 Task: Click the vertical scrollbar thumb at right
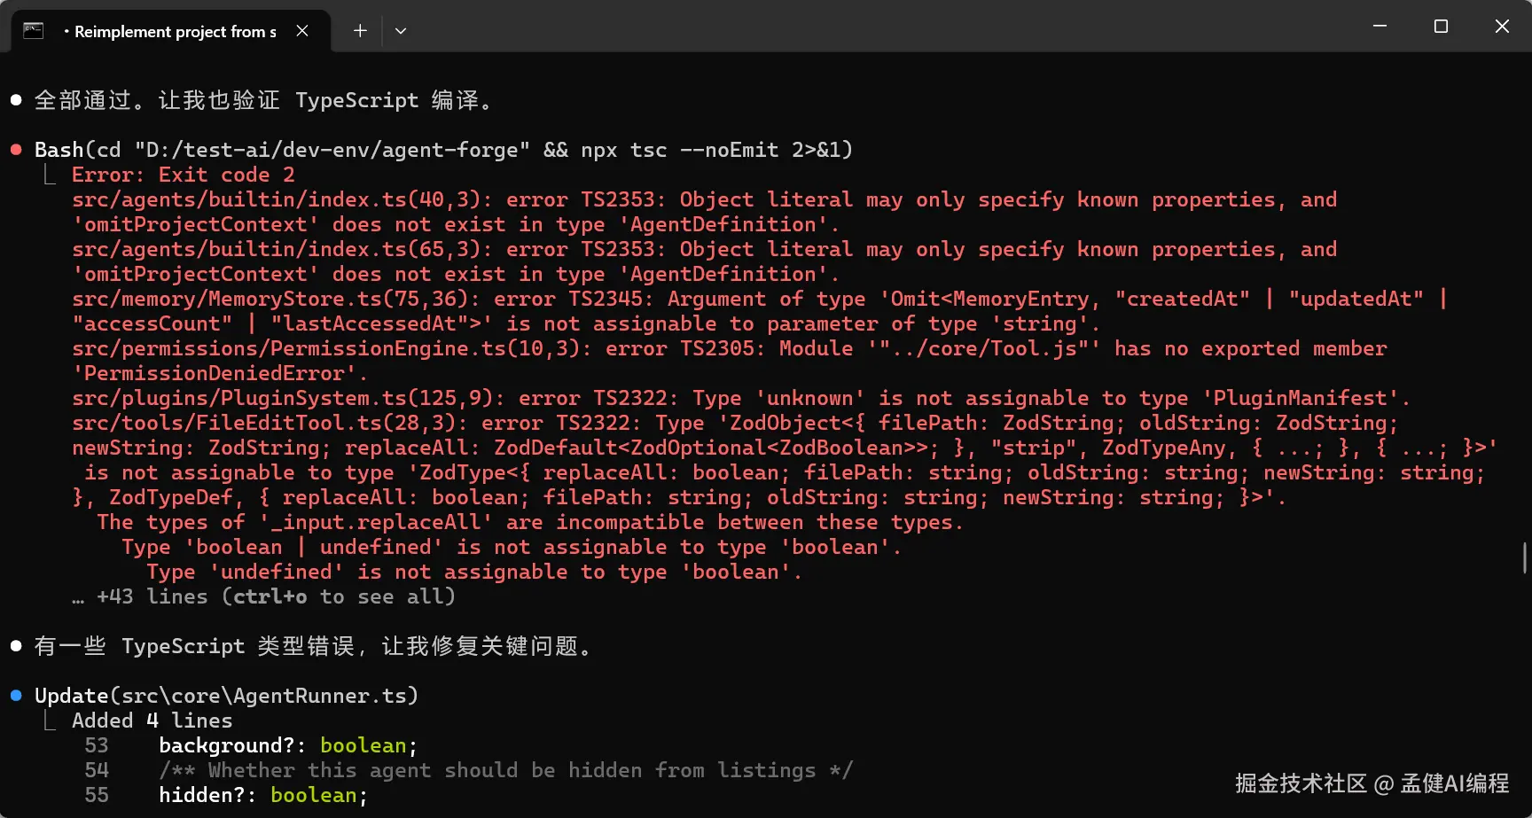tap(1525, 558)
